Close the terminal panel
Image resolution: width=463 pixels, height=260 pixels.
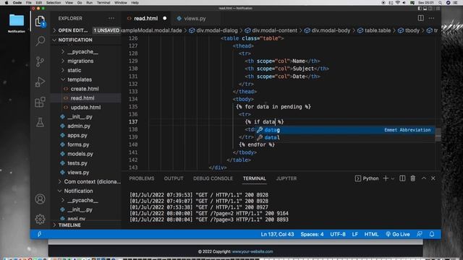pos(433,178)
